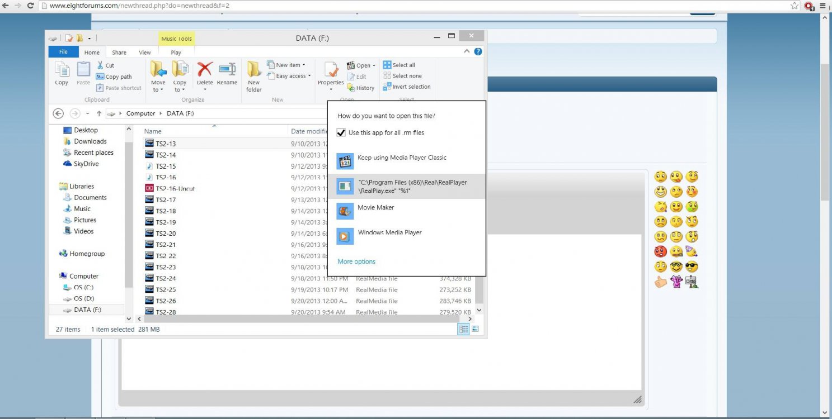Click Paste shortcut option
The width and height of the screenshot is (832, 419).
(119, 88)
